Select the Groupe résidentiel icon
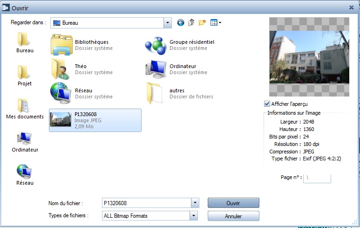The image size is (360, 228). click(x=156, y=45)
